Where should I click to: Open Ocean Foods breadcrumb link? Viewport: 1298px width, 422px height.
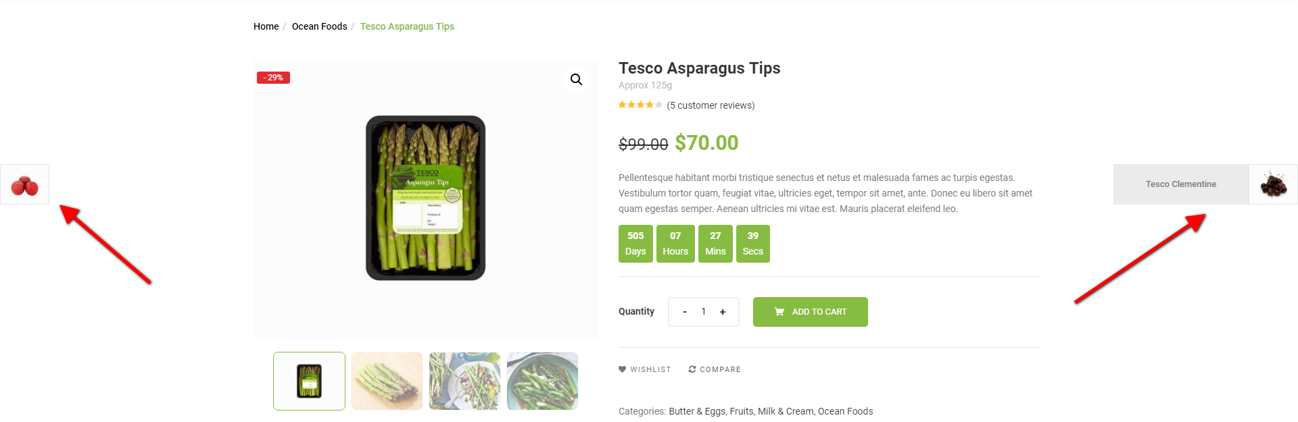coord(319,26)
